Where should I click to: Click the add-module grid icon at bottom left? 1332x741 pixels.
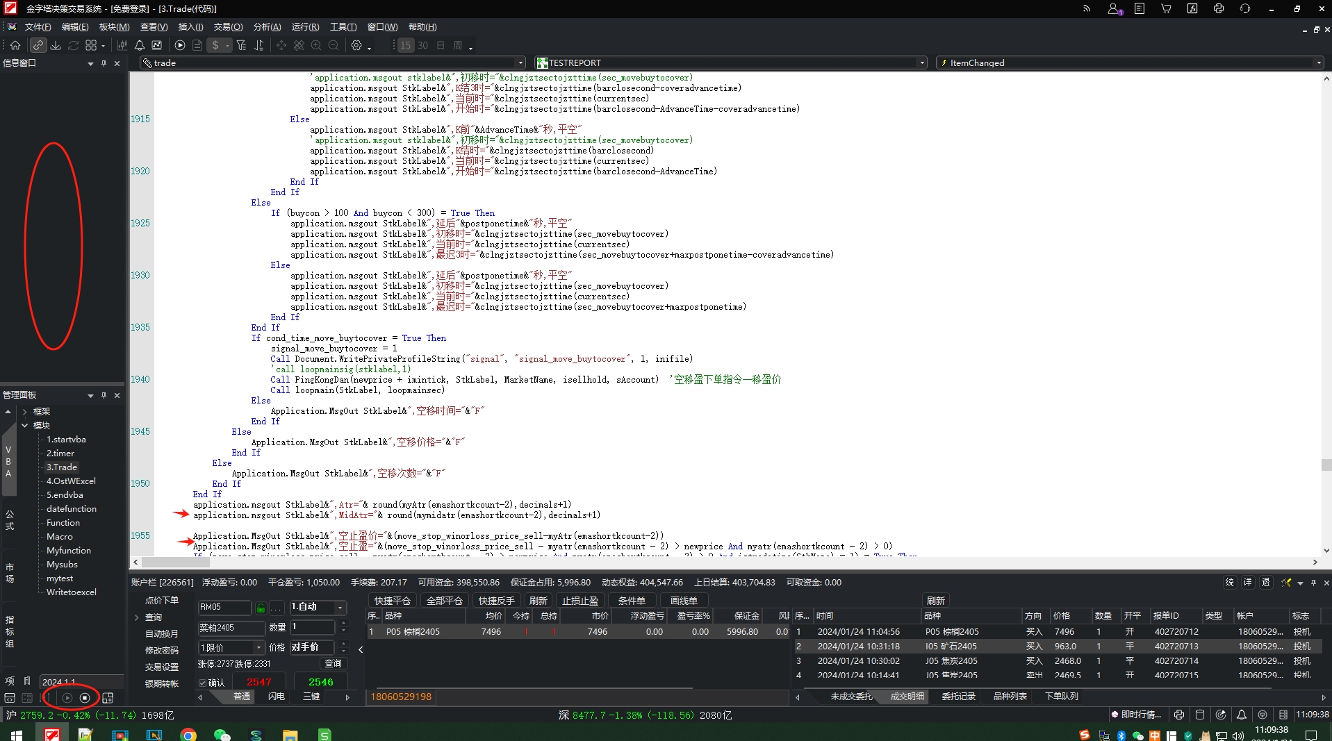[x=108, y=698]
